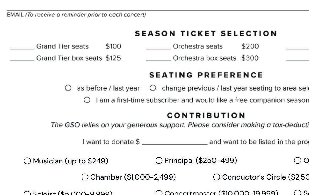The image size is (309, 195).
Task: Select the "as before / last year" seating option
Action: (x=68, y=88)
